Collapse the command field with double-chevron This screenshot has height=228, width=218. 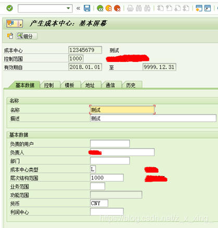coord(78,8)
